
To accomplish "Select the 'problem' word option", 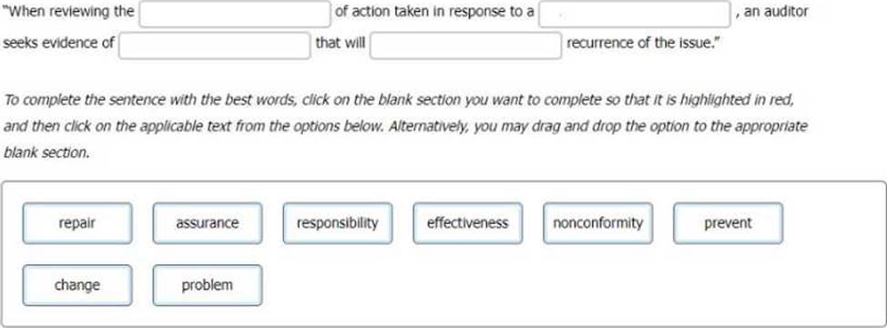I will point(208,285).
